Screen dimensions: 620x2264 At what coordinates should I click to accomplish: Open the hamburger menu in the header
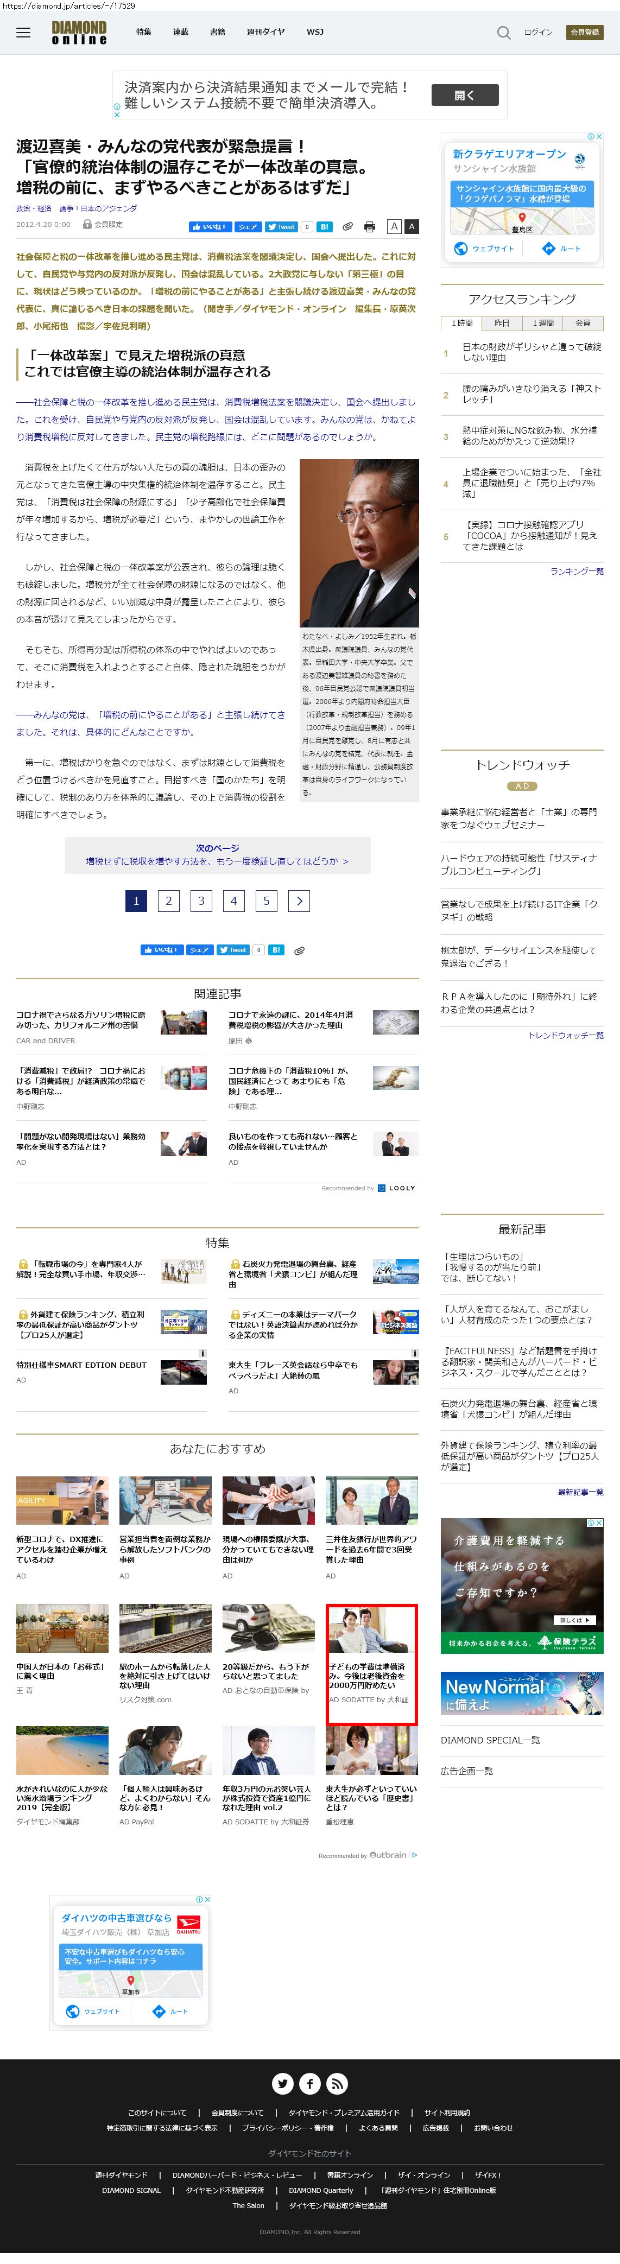tap(24, 33)
